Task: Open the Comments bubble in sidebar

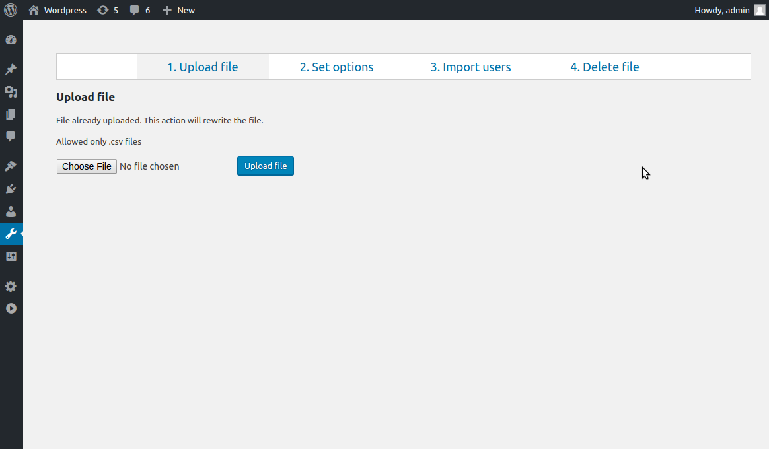Action: point(11,136)
